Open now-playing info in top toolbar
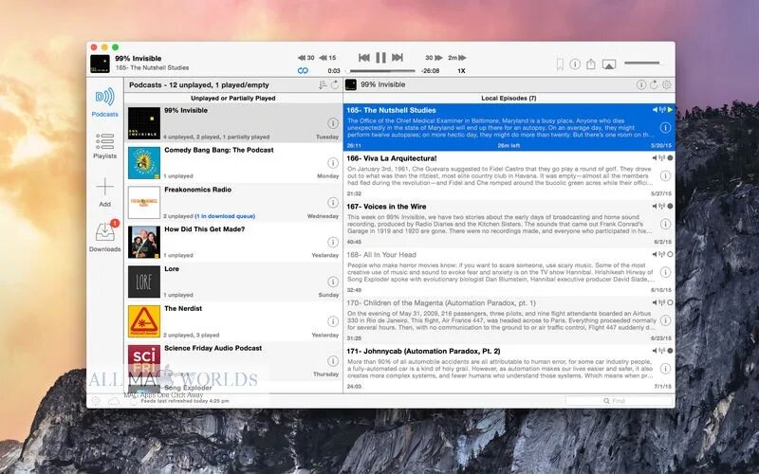This screenshot has height=474, width=759. point(575,64)
